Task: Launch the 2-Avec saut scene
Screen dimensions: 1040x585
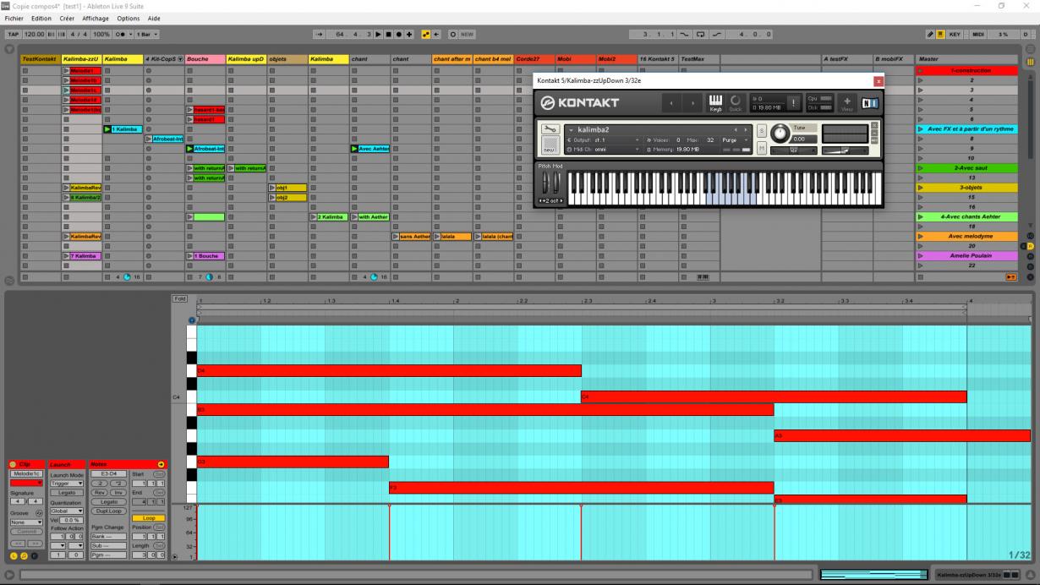Action: click(922, 168)
